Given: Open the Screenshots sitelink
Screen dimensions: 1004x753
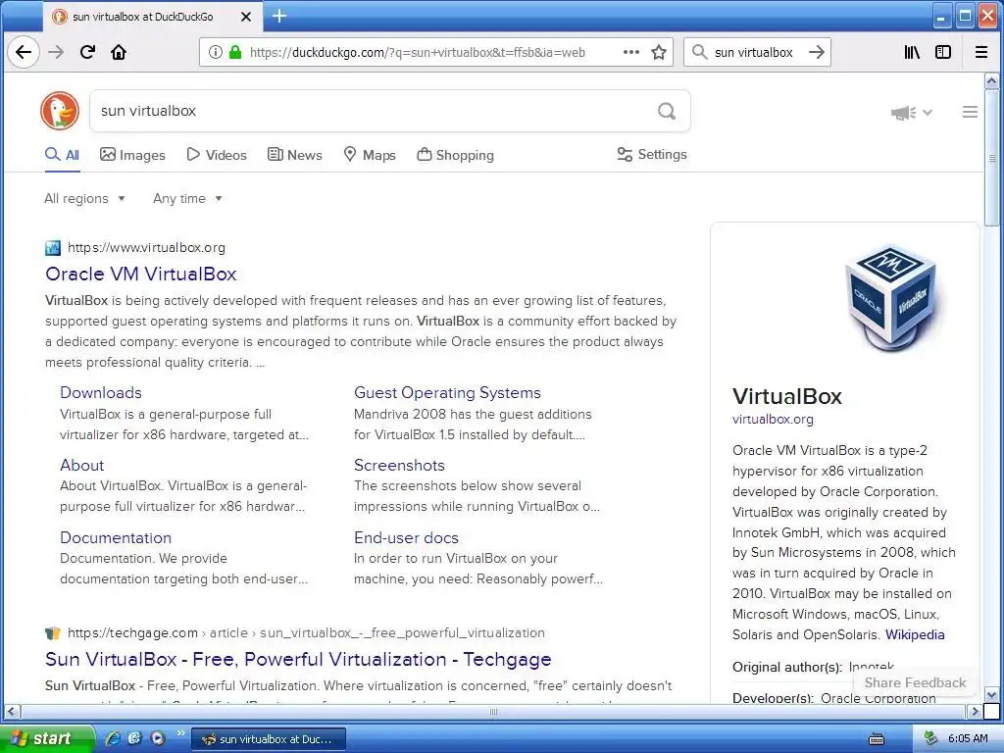Looking at the screenshot, I should click(x=400, y=466).
